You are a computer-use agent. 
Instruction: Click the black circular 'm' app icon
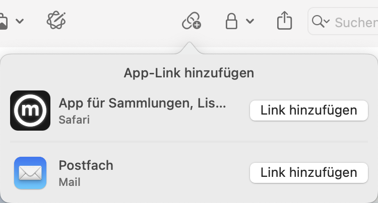pos(30,111)
